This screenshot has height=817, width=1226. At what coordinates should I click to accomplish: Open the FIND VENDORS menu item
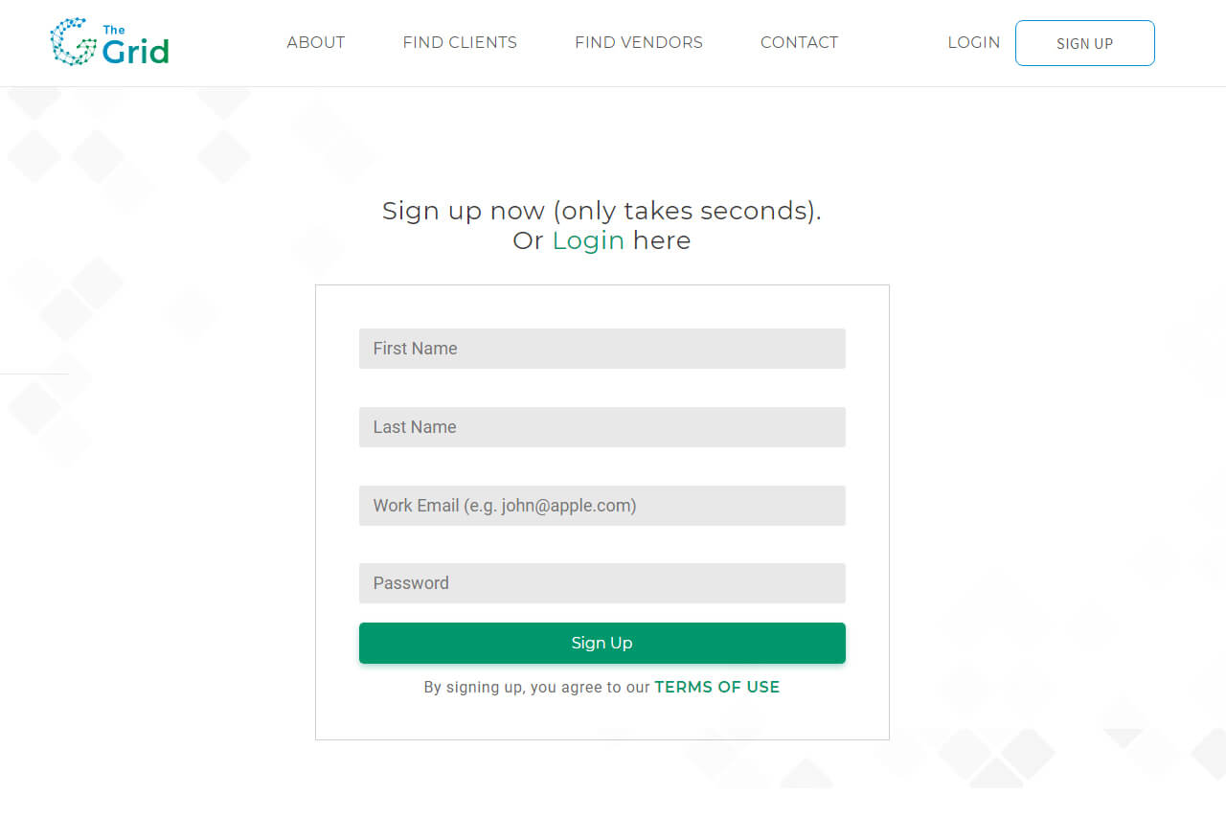point(638,42)
